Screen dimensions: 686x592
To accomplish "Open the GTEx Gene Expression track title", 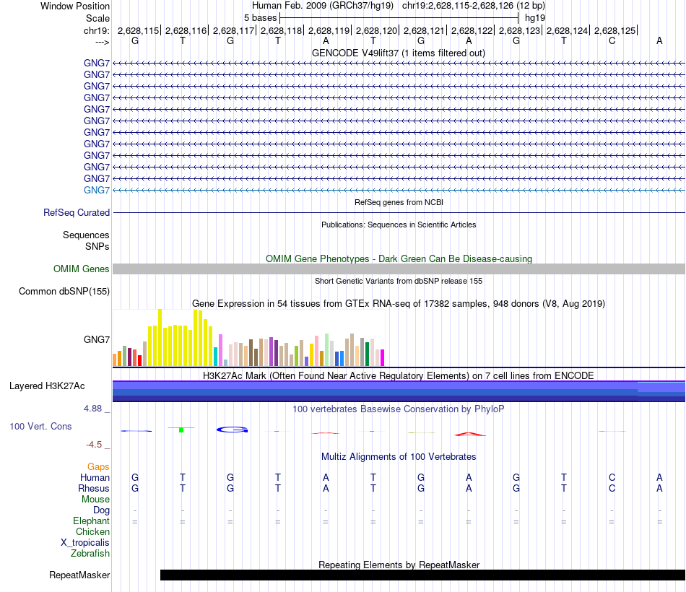I will point(398,304).
